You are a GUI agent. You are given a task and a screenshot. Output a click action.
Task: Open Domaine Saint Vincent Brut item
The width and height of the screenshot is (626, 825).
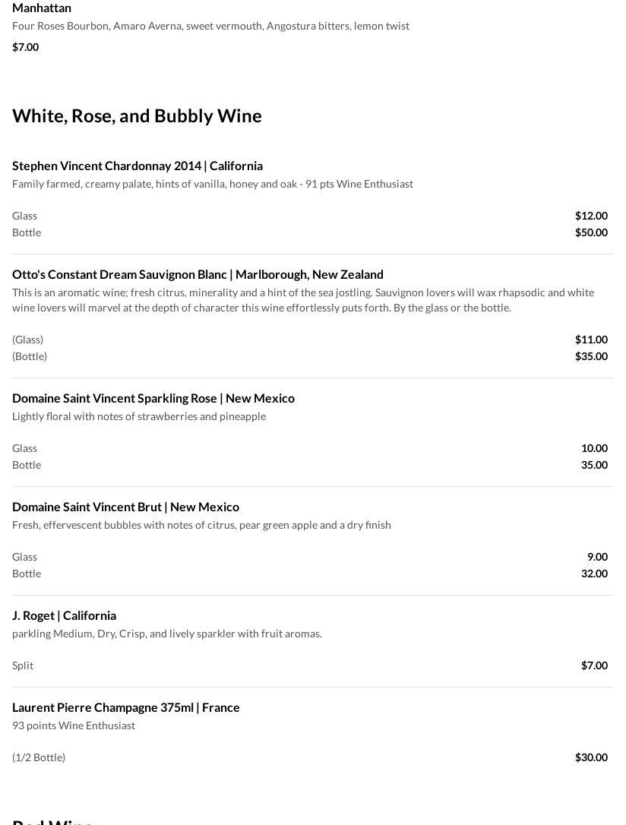[x=125, y=507]
